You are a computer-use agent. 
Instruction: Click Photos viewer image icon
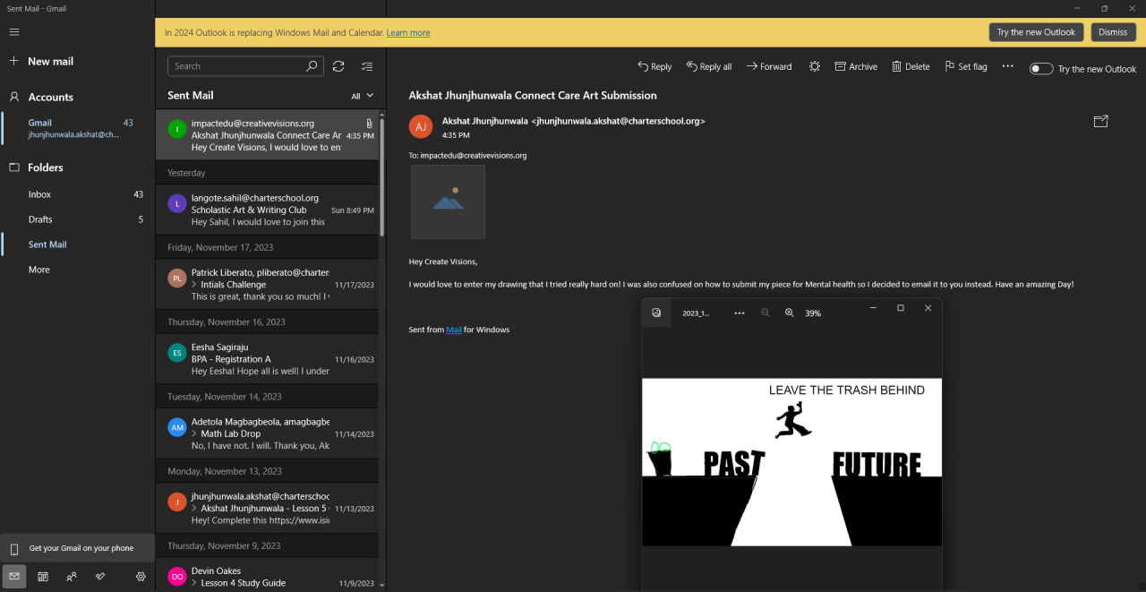(656, 313)
